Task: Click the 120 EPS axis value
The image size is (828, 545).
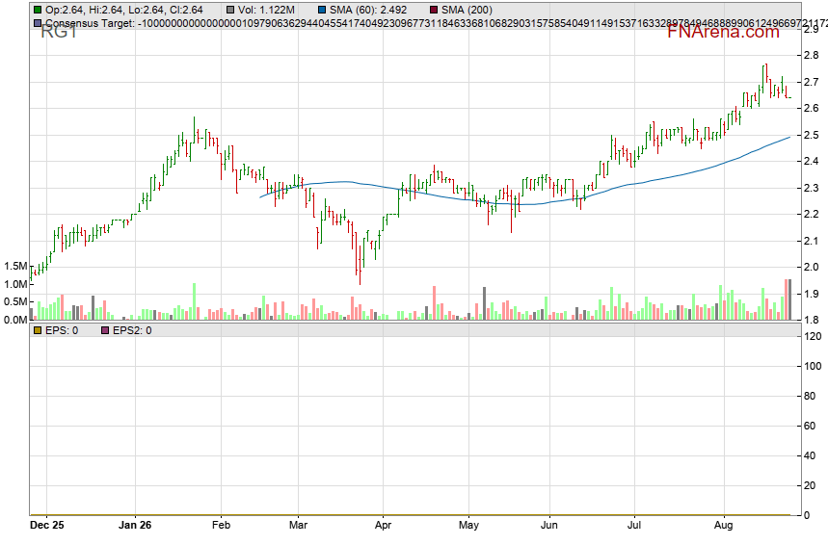Action: point(813,336)
